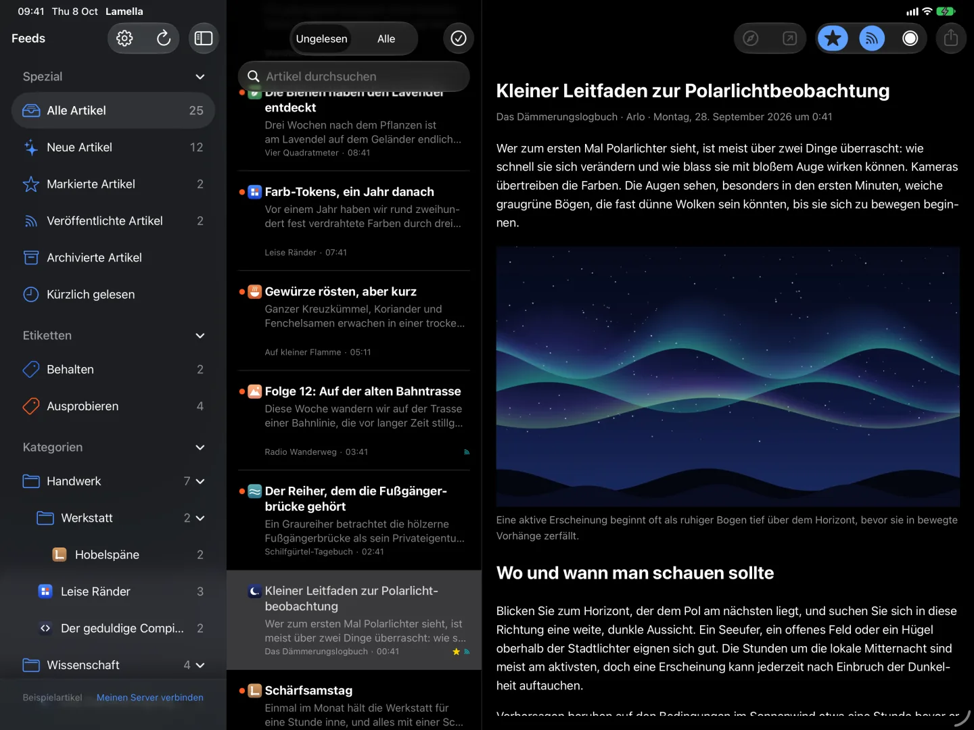The image size is (974, 730).
Task: Tap the polar lights article image
Action: 728,377
